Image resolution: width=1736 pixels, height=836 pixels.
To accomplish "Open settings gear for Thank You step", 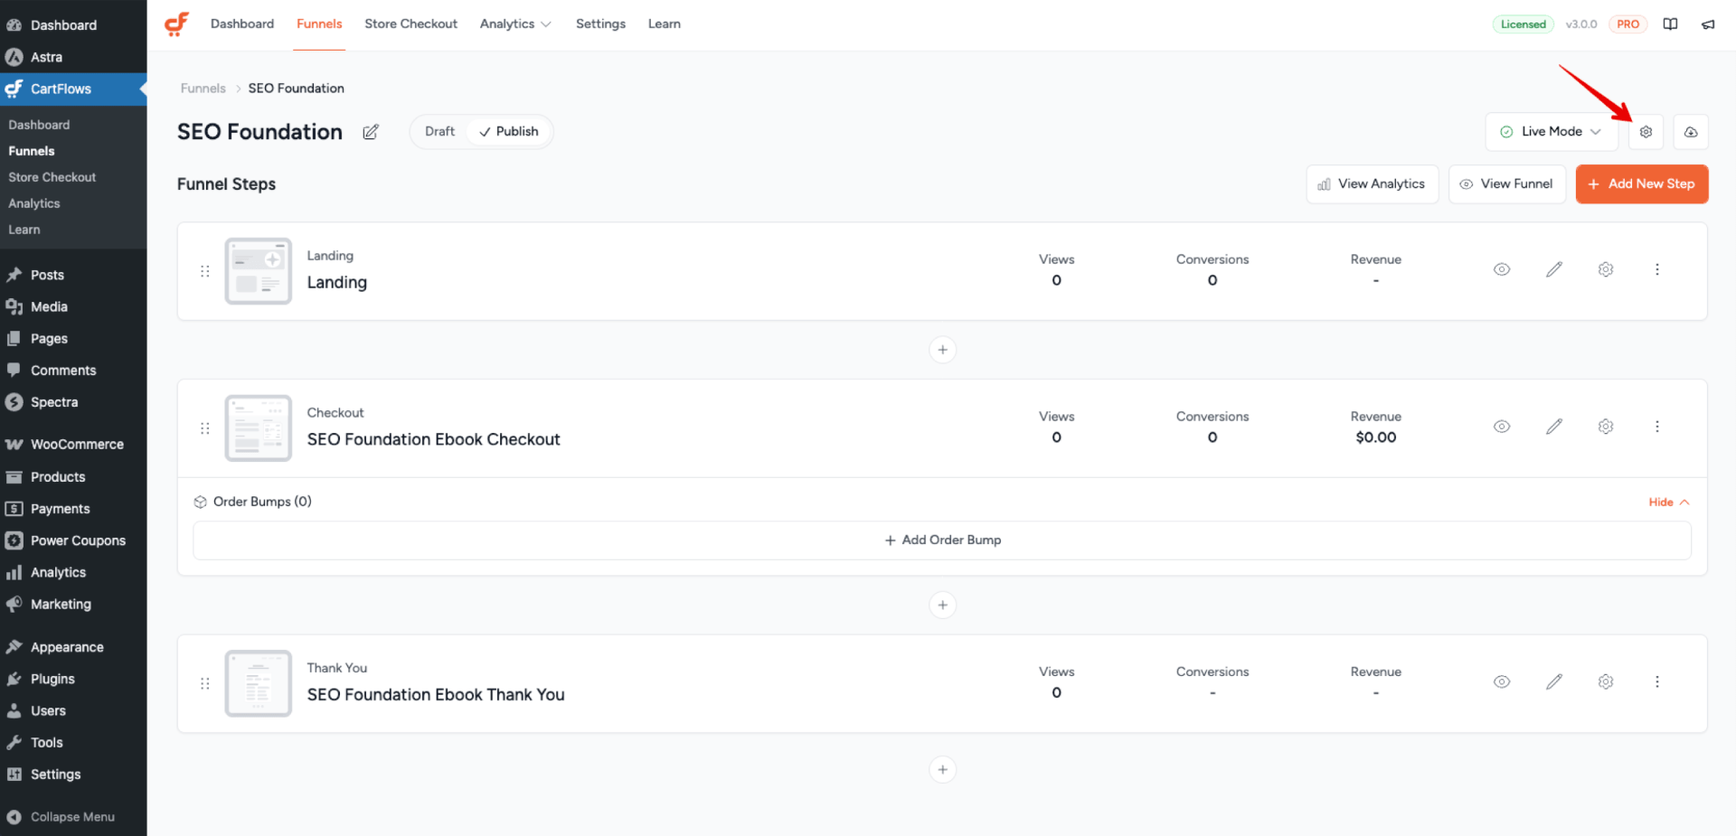I will tap(1606, 681).
